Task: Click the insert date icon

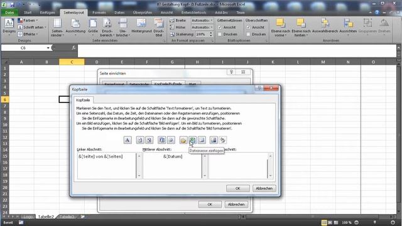Action: coord(161,140)
